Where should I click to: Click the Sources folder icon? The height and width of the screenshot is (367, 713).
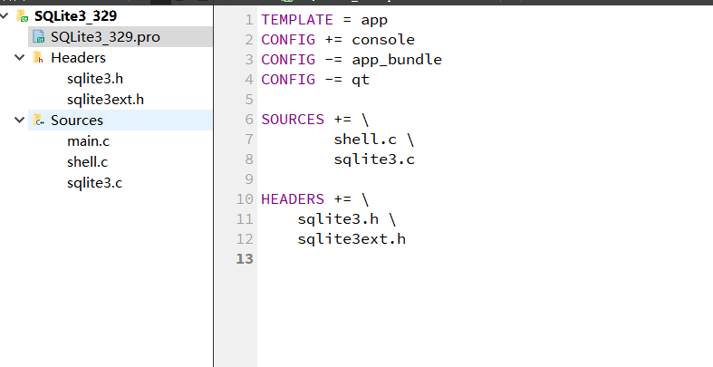pyautogui.click(x=39, y=120)
